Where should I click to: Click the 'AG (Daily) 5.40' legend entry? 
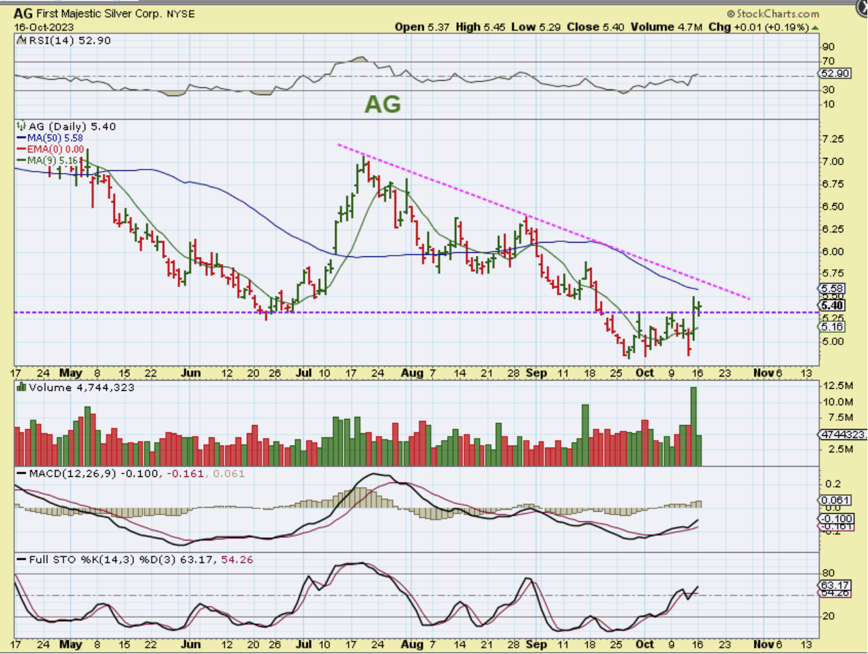73,126
